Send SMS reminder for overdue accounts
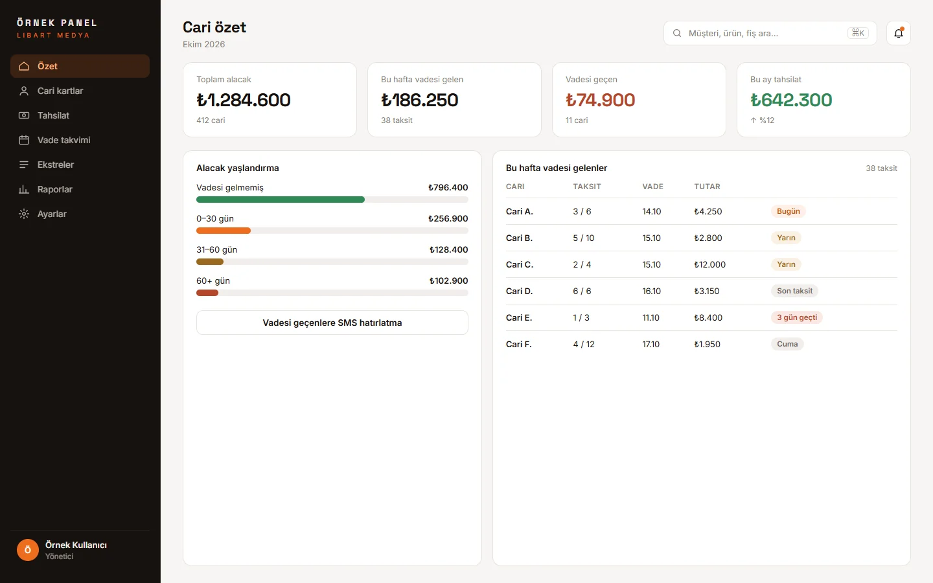This screenshot has height=583, width=933. click(x=332, y=323)
